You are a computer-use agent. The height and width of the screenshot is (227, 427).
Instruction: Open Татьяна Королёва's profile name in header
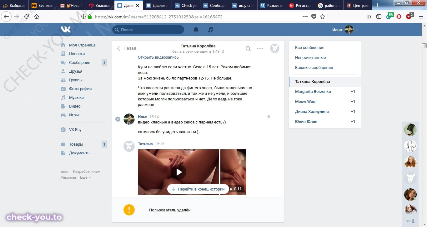(x=198, y=46)
